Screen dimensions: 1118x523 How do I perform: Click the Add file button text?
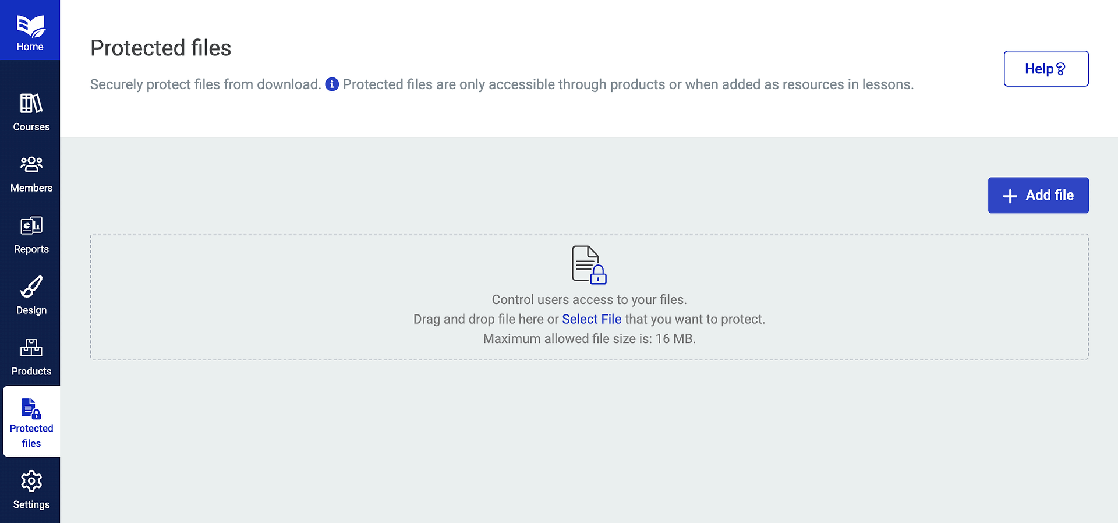1049,195
